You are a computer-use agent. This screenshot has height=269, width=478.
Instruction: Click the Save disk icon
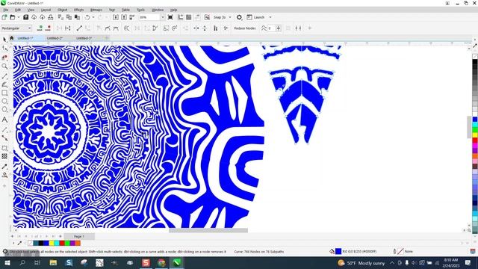click(25, 17)
